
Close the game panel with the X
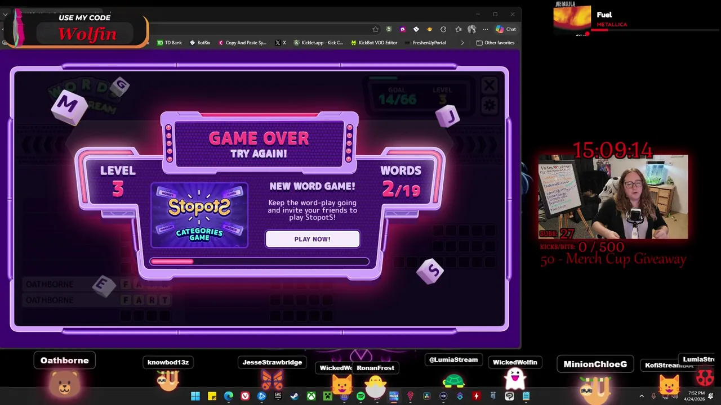click(489, 85)
